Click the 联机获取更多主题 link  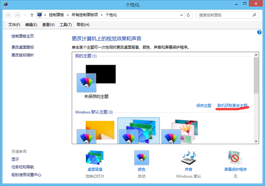click(232, 105)
